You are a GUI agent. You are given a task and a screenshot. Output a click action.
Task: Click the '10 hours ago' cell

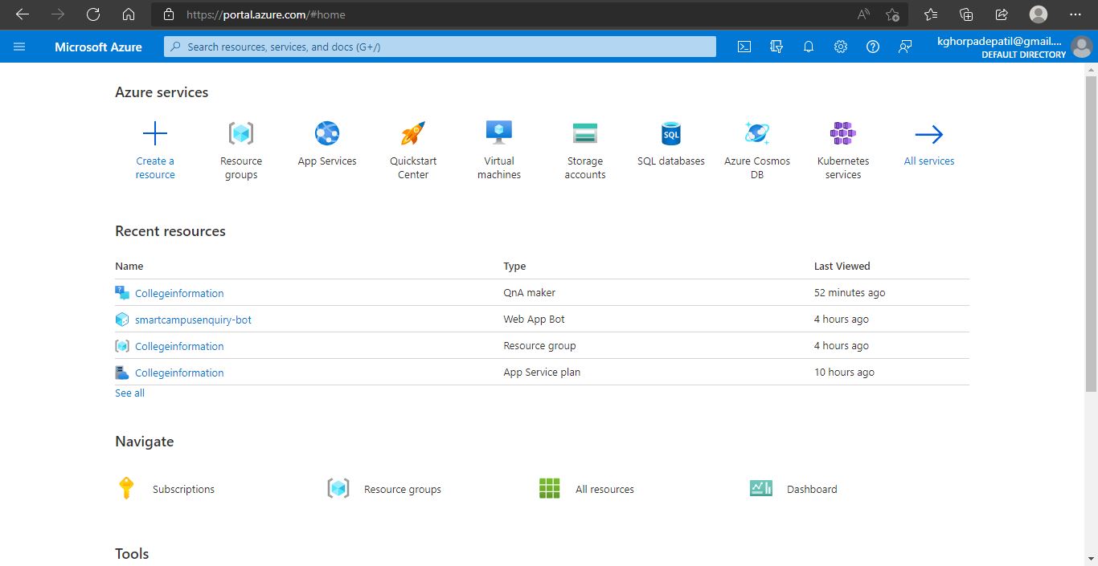tap(844, 372)
